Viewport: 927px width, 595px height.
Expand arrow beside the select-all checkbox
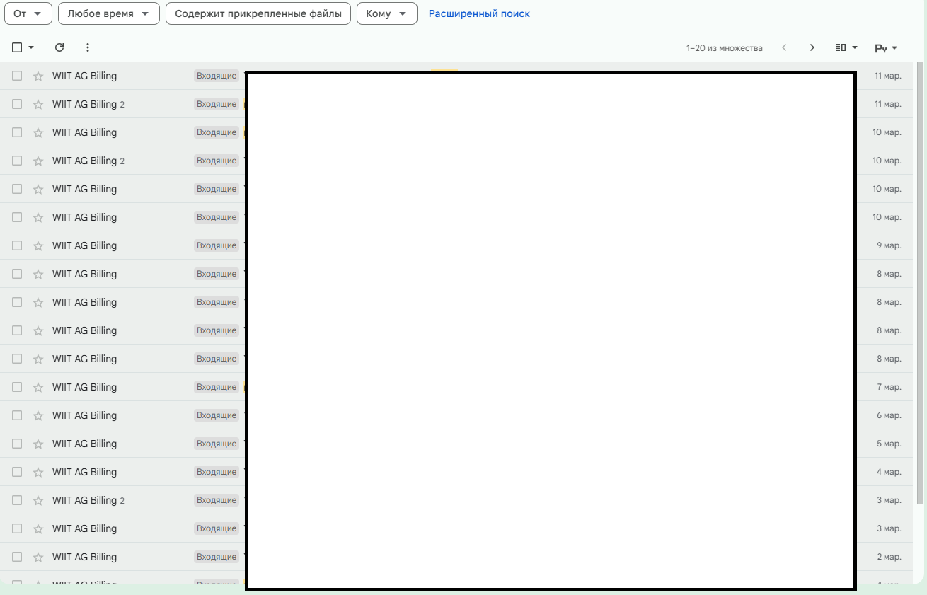(31, 47)
